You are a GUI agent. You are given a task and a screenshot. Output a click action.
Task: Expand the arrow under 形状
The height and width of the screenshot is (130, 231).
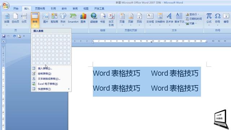click(63, 25)
